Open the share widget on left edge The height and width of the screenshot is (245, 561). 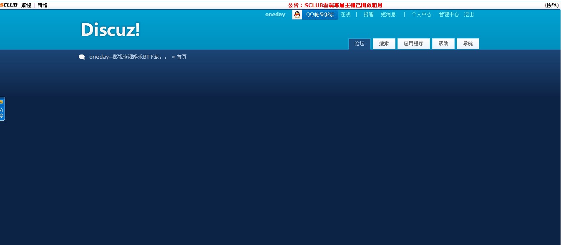pos(2,109)
